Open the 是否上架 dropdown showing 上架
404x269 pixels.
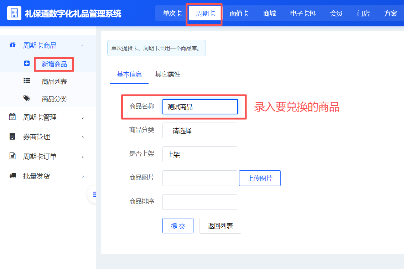200,154
